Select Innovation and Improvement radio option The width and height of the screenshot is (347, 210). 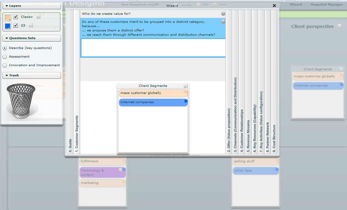coord(5,65)
